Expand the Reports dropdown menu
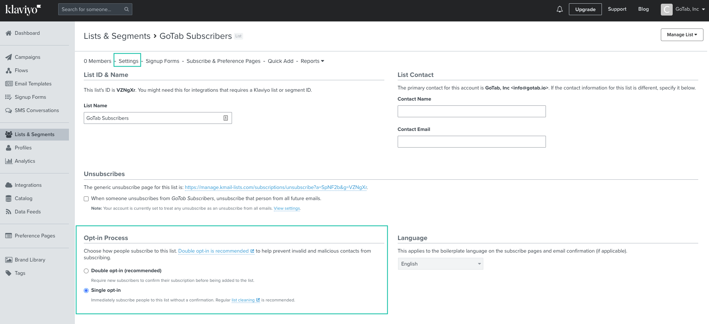Image resolution: width=709 pixels, height=324 pixels. (x=312, y=61)
